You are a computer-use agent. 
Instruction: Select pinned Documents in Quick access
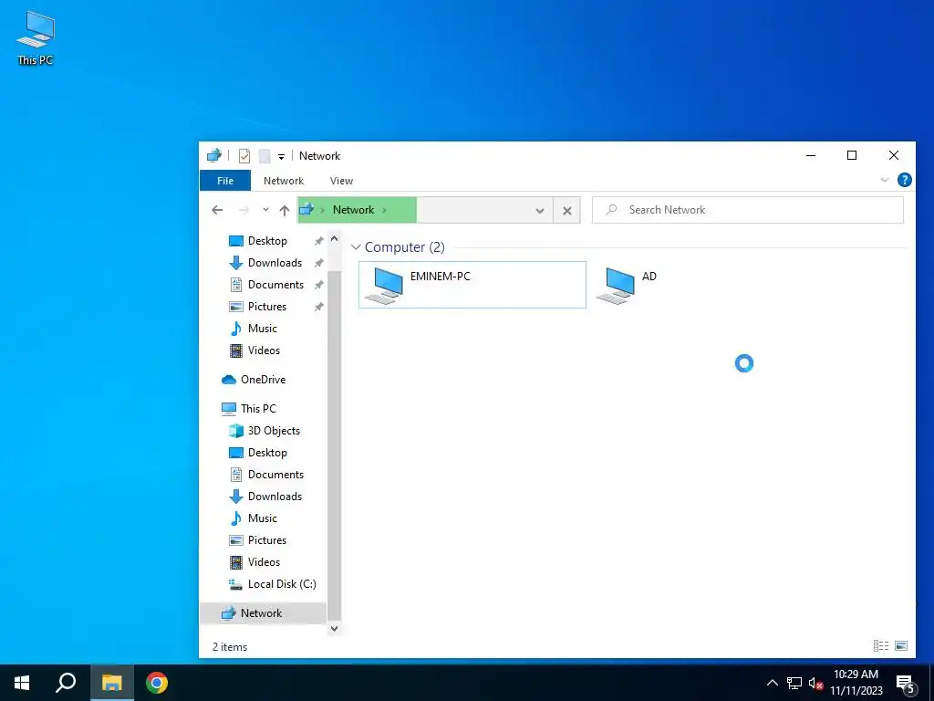tap(275, 285)
